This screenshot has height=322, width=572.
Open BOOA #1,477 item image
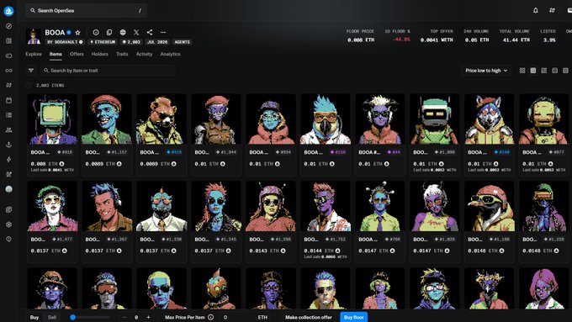pyautogui.click(x=52, y=207)
